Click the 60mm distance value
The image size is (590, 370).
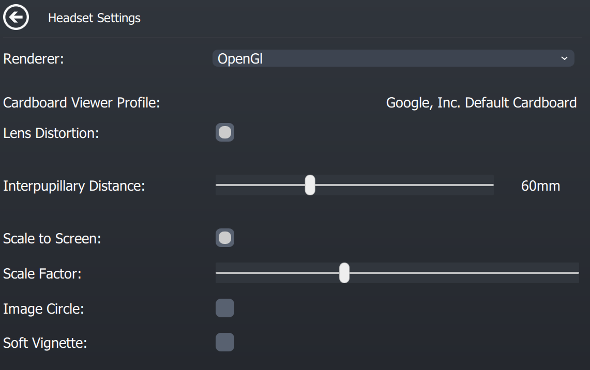pos(540,186)
